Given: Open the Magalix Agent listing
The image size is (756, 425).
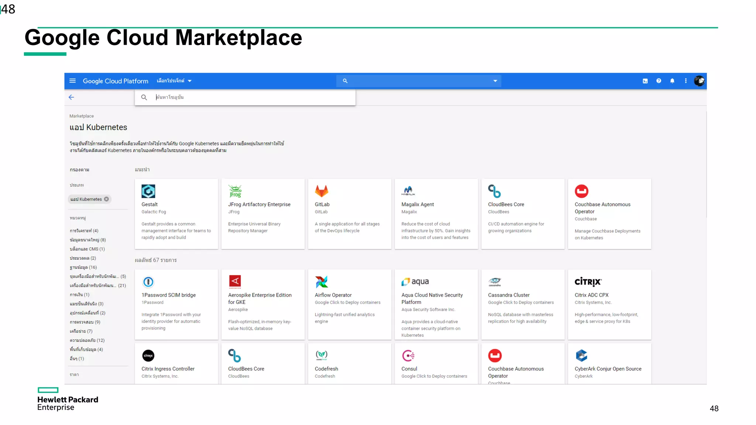Looking at the screenshot, I should [417, 204].
